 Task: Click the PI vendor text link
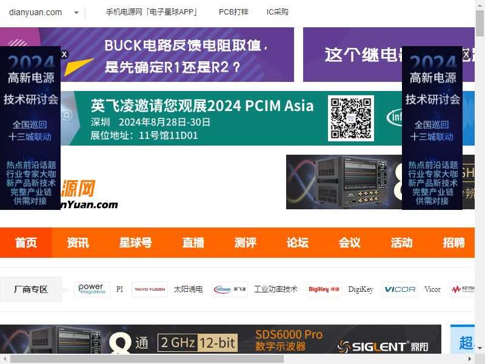[119, 289]
